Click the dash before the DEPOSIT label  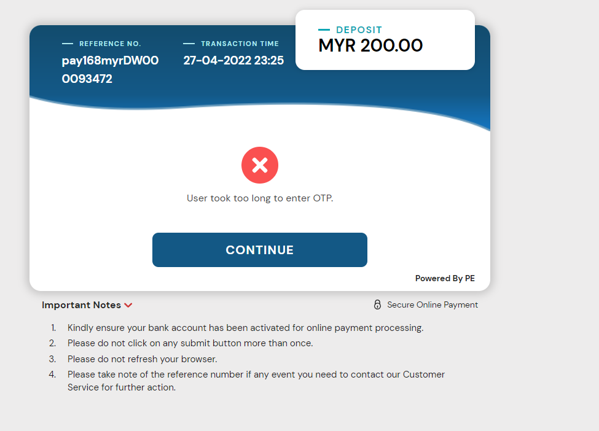tap(324, 29)
